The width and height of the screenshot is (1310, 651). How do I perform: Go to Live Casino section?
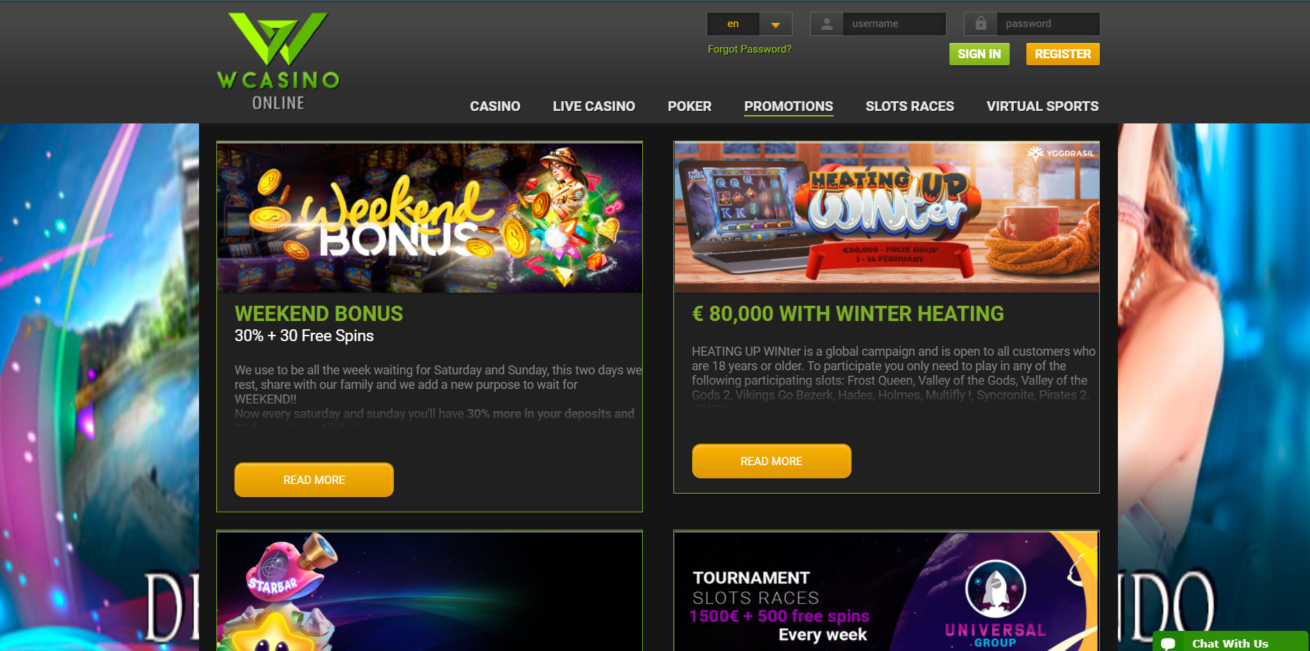point(594,106)
